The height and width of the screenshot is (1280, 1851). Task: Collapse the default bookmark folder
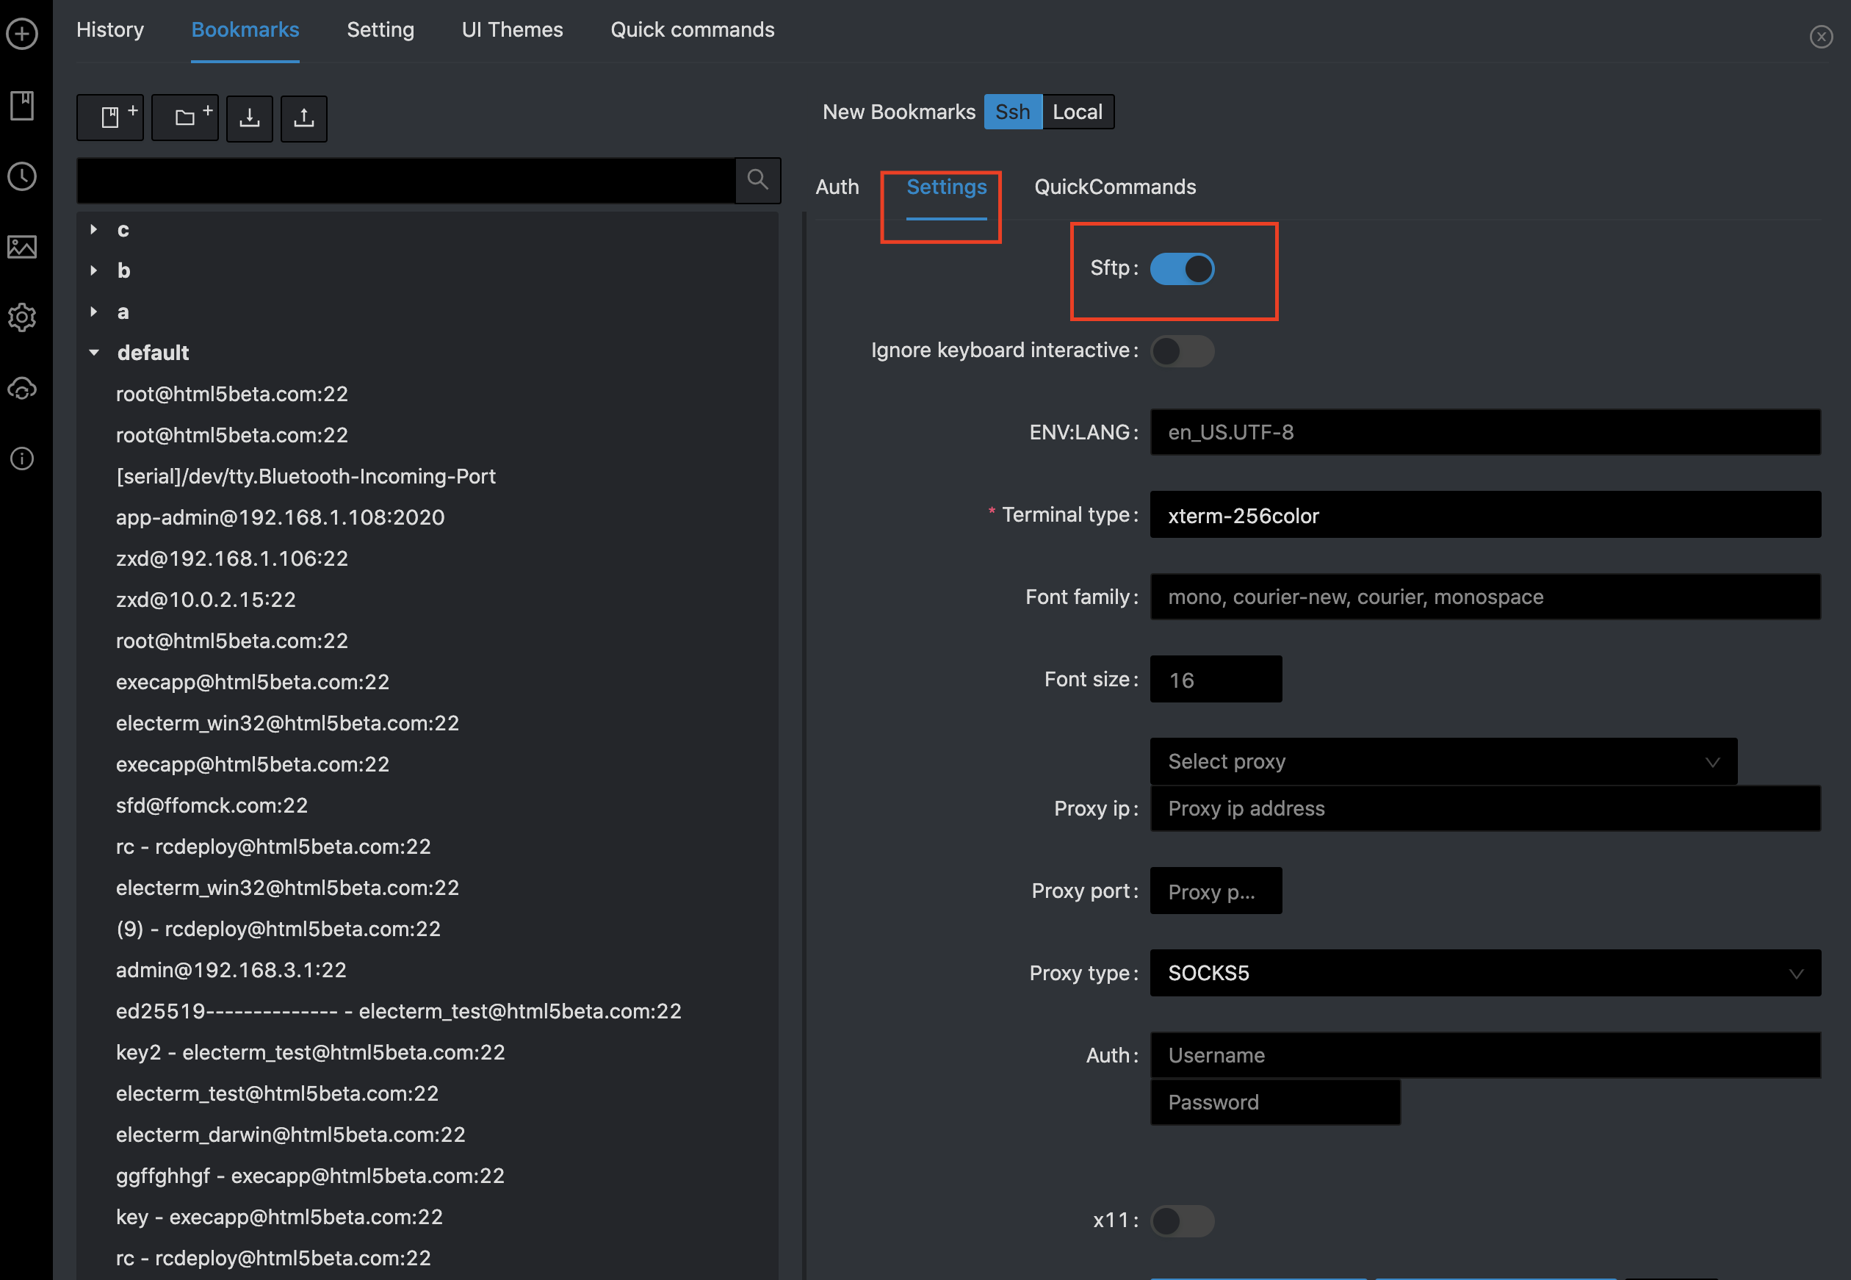94,353
